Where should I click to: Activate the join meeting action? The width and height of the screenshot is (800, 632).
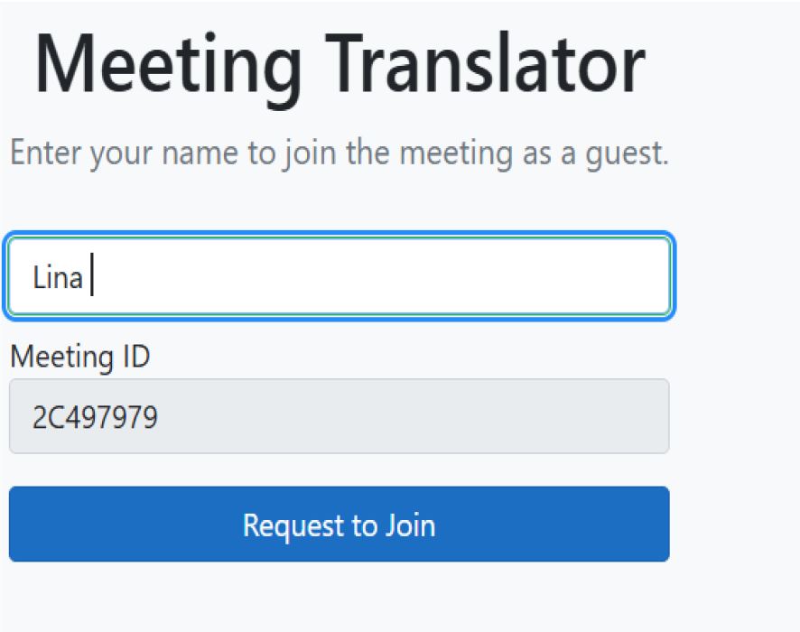338,525
